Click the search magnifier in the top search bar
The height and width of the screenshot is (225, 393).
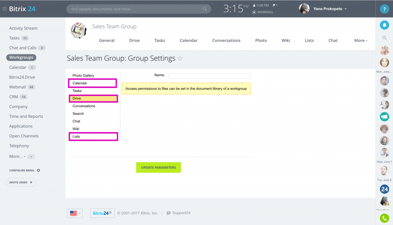pyautogui.click(x=205, y=9)
